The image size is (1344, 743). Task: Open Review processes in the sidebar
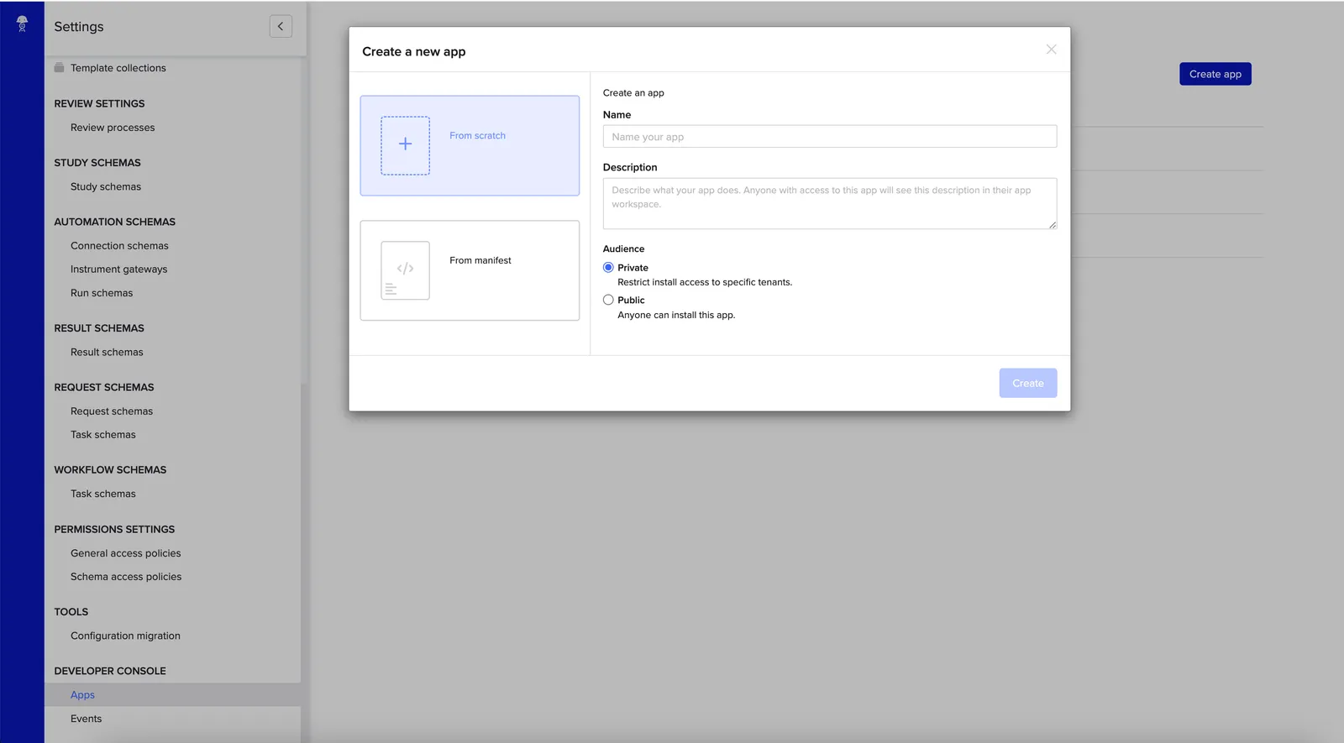[113, 128]
